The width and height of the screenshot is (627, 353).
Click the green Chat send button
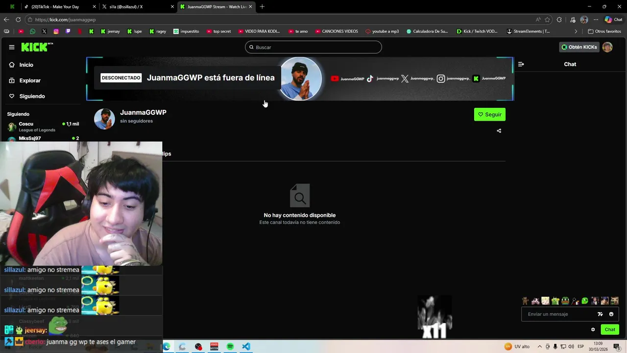pyautogui.click(x=610, y=329)
